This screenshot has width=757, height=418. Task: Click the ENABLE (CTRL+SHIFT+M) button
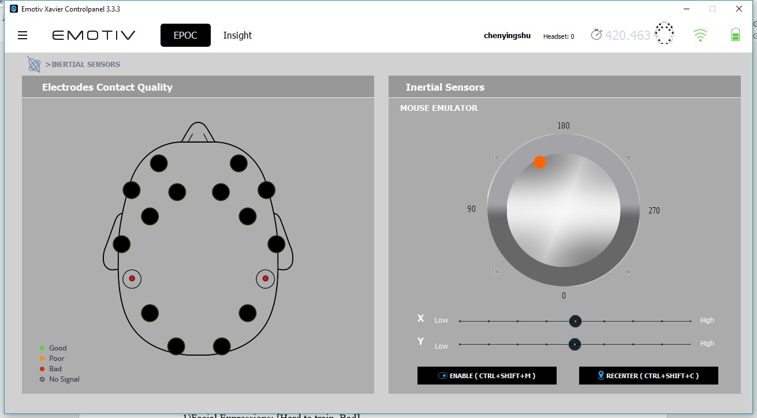point(487,375)
